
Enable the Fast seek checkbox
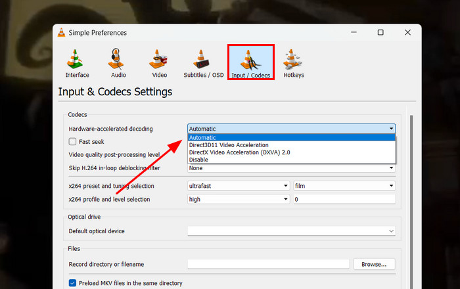click(x=72, y=142)
